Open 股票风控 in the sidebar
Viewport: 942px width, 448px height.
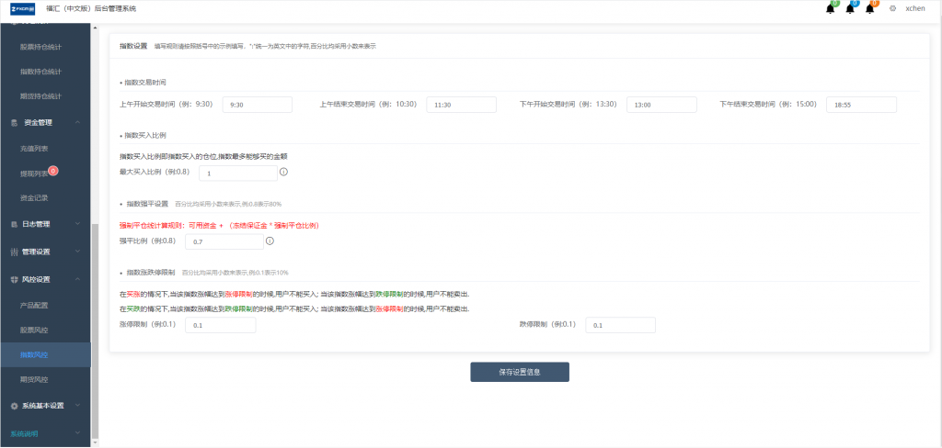(34, 330)
